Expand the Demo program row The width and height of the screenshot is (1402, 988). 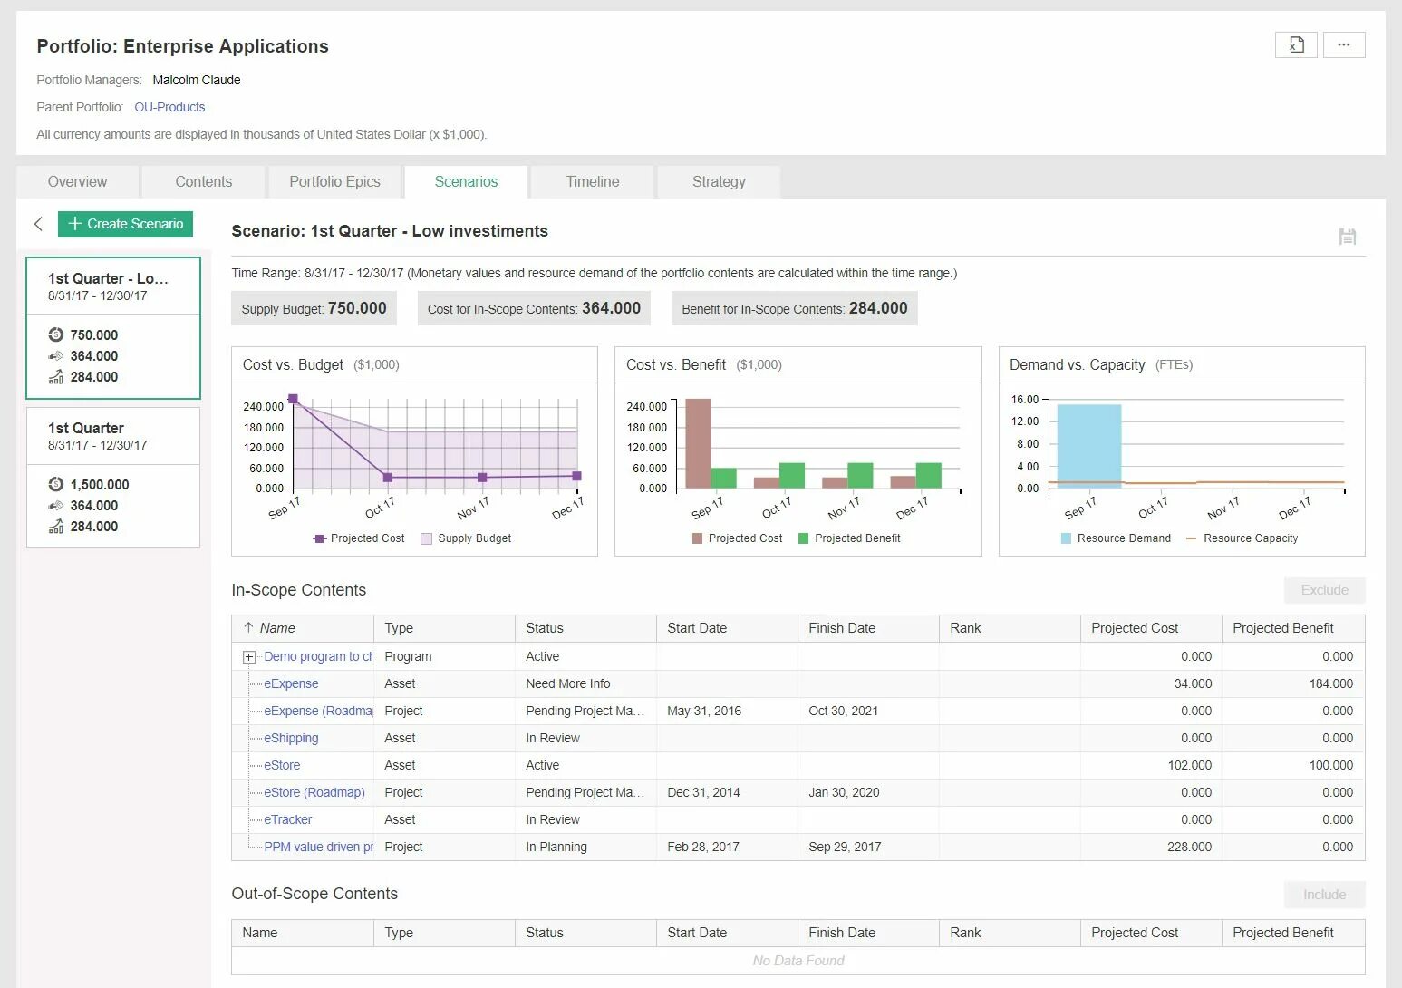pyautogui.click(x=249, y=657)
